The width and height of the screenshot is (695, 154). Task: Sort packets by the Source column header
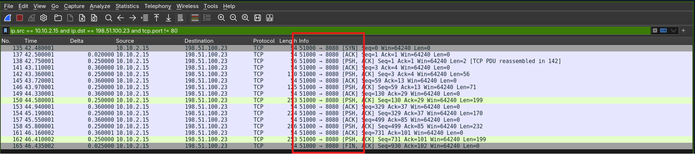click(x=149, y=41)
